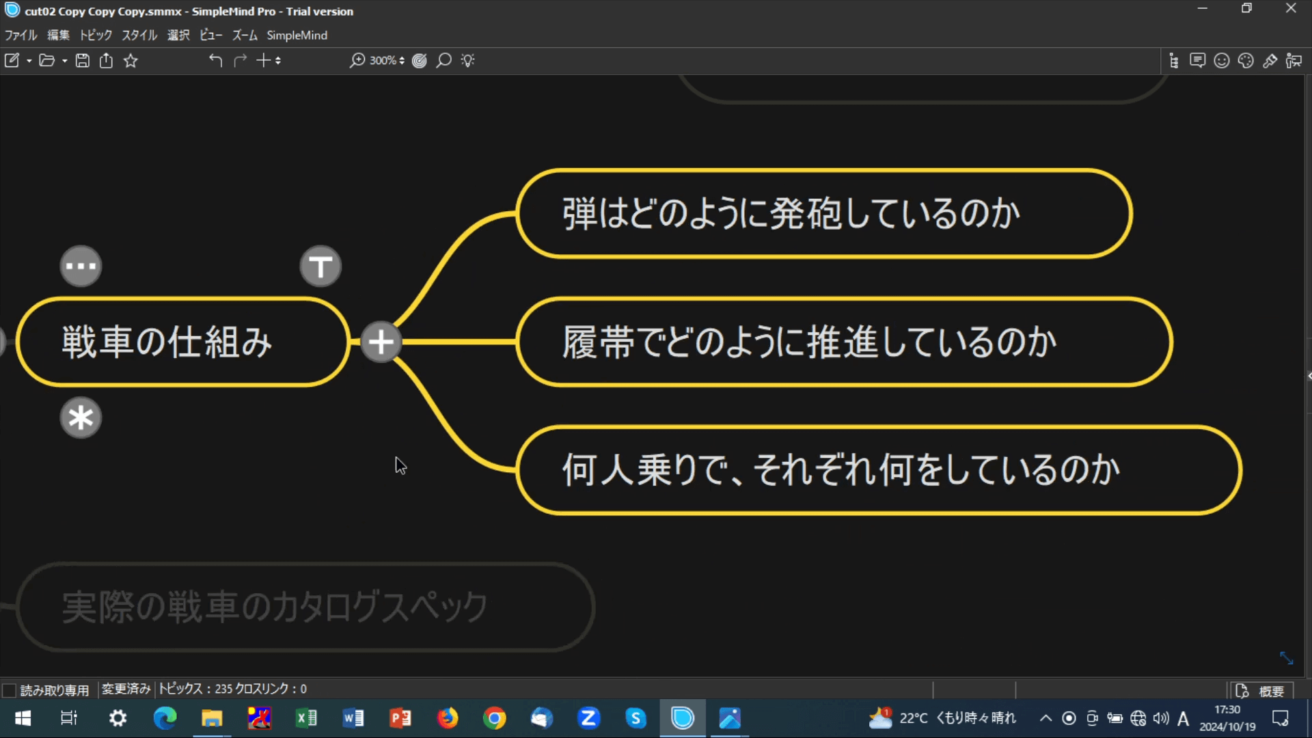Save the mind map with floppy icon
Screen dimensions: 1312x738
click(x=82, y=61)
